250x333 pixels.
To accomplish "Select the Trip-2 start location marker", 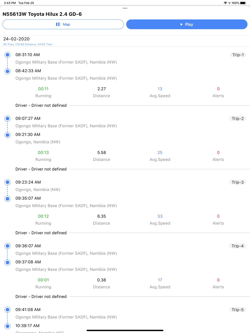I will (7, 118).
